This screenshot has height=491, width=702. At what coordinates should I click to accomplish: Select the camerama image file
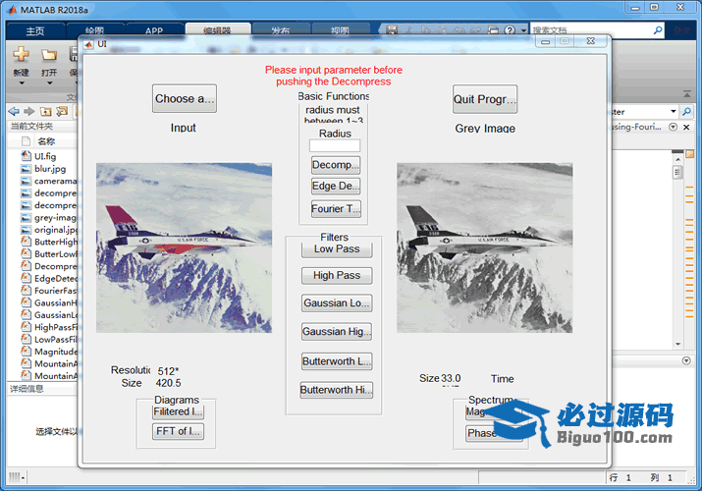click(x=49, y=181)
